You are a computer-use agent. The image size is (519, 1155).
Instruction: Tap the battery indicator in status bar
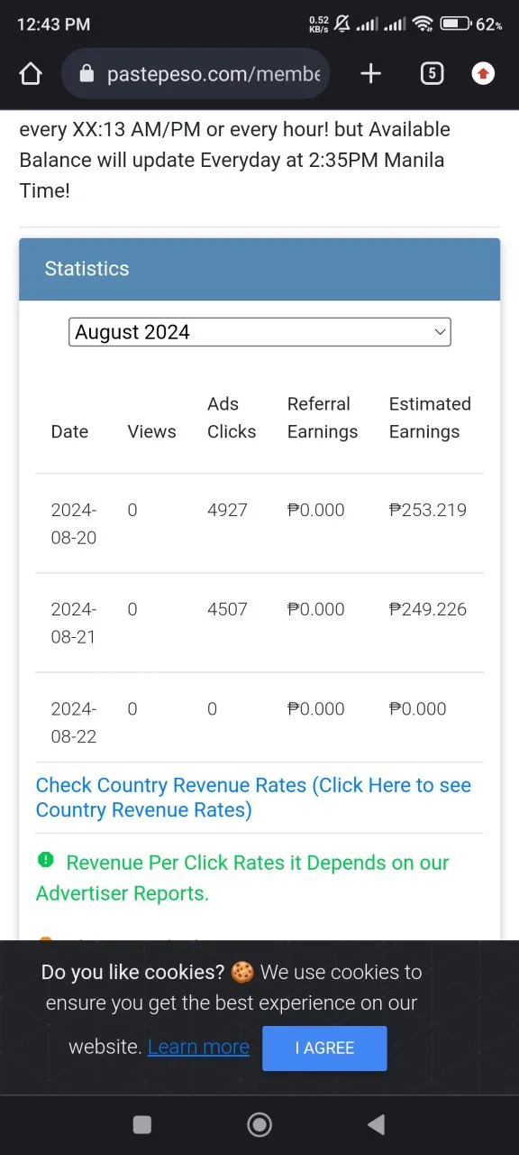click(x=455, y=24)
